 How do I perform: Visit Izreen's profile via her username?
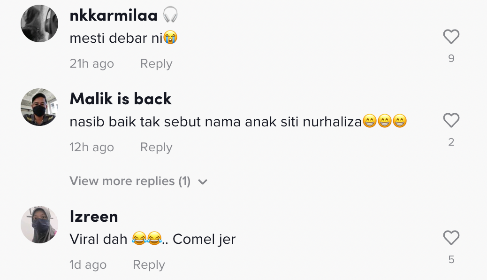pos(94,216)
